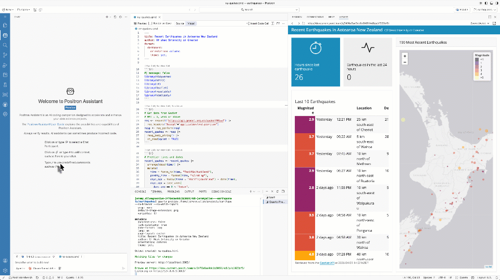Switch editor to Source mode

(180, 23)
